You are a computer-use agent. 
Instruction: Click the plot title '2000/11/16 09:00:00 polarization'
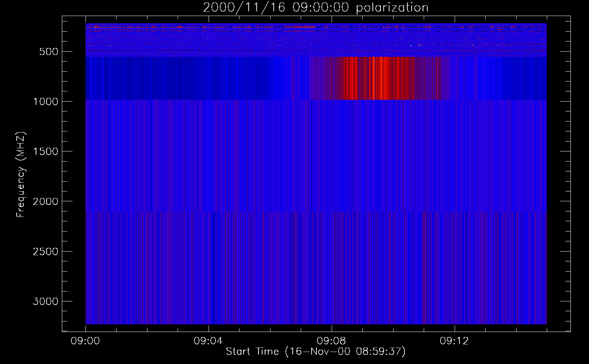pyautogui.click(x=316, y=7)
